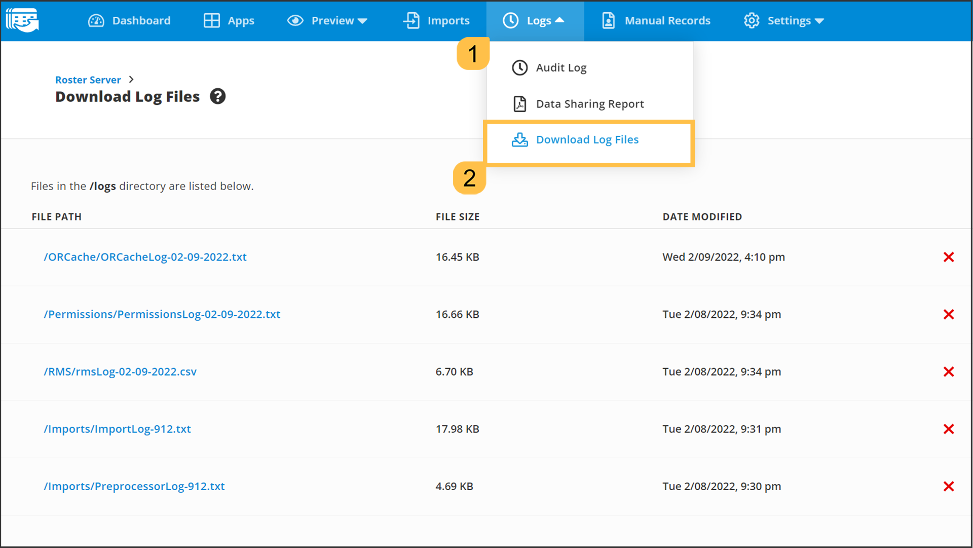973x548 pixels.
Task: Open the Manual Records page
Action: pos(656,21)
